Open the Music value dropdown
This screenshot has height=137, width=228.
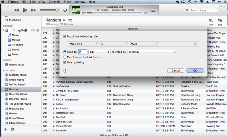point(144,44)
